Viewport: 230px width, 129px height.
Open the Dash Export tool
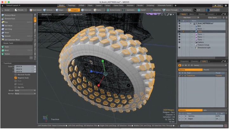[213, 10]
